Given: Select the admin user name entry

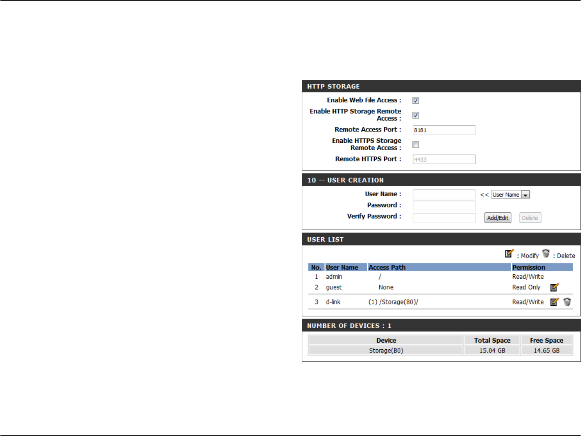Looking at the screenshot, I should pyautogui.click(x=334, y=277).
